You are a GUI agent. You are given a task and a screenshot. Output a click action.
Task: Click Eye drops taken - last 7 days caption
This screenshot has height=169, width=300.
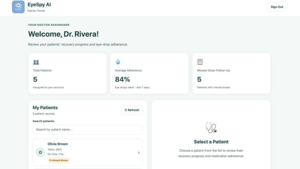[x=132, y=87]
